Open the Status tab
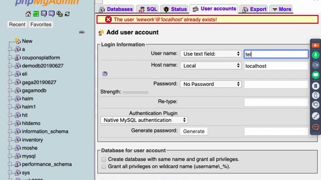This screenshot has height=180, width=321. 175,9
